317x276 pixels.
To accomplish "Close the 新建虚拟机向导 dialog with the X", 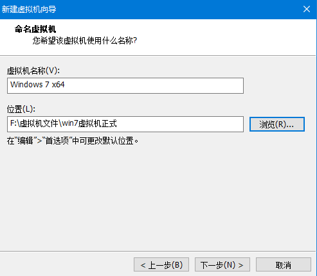I will [307, 9].
